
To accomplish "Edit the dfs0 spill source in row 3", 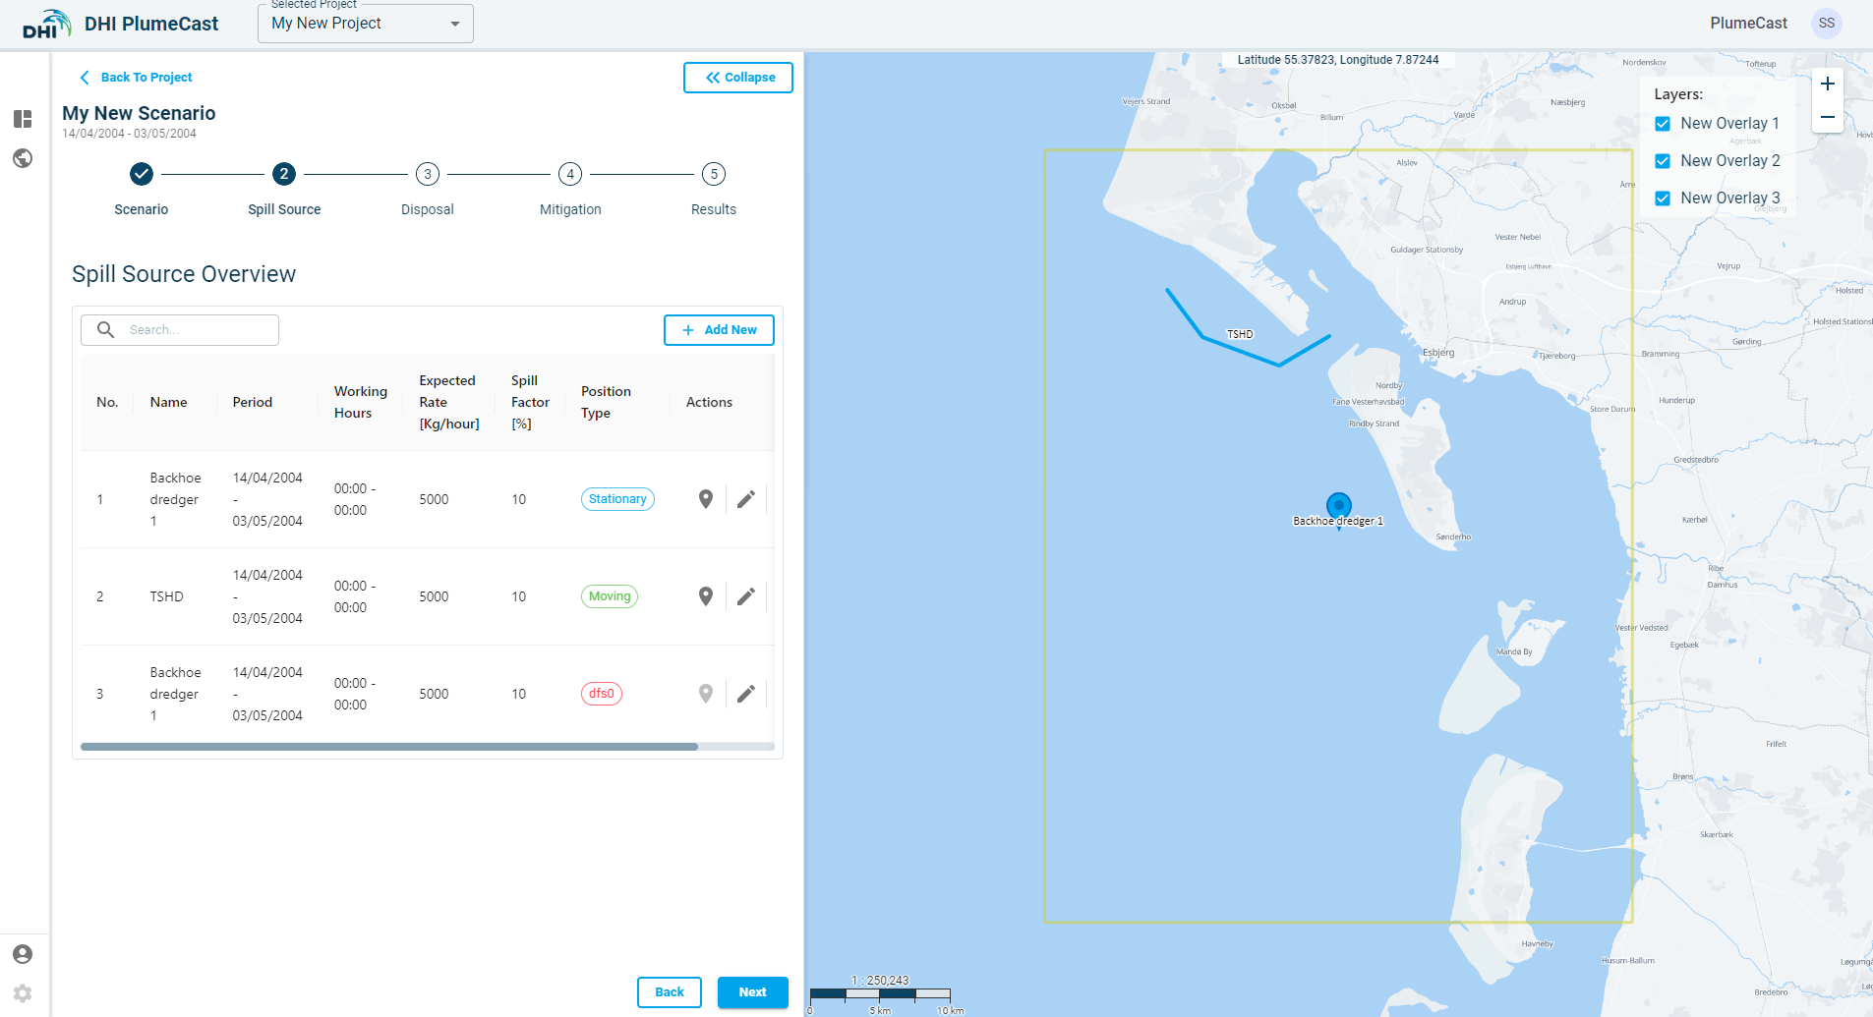I will pos(746,694).
